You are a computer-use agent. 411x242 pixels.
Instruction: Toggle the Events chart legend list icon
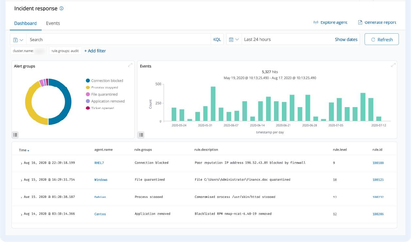click(141, 135)
